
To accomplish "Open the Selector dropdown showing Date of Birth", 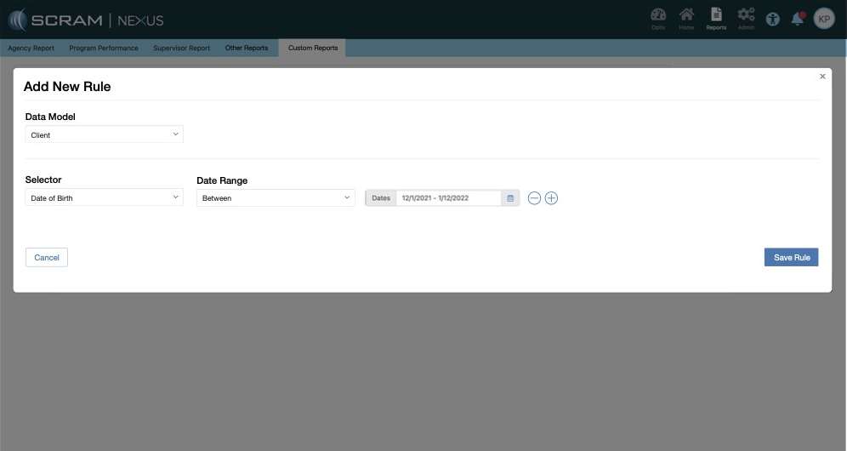I will tap(105, 197).
